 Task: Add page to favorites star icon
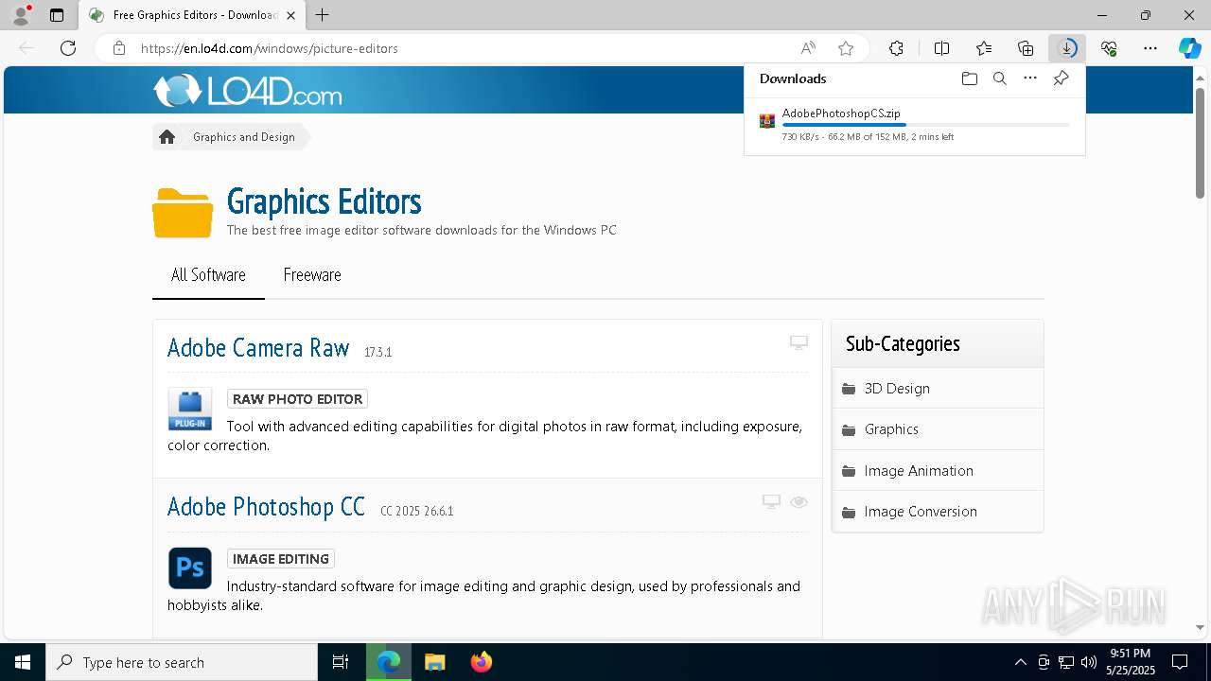coord(846,48)
